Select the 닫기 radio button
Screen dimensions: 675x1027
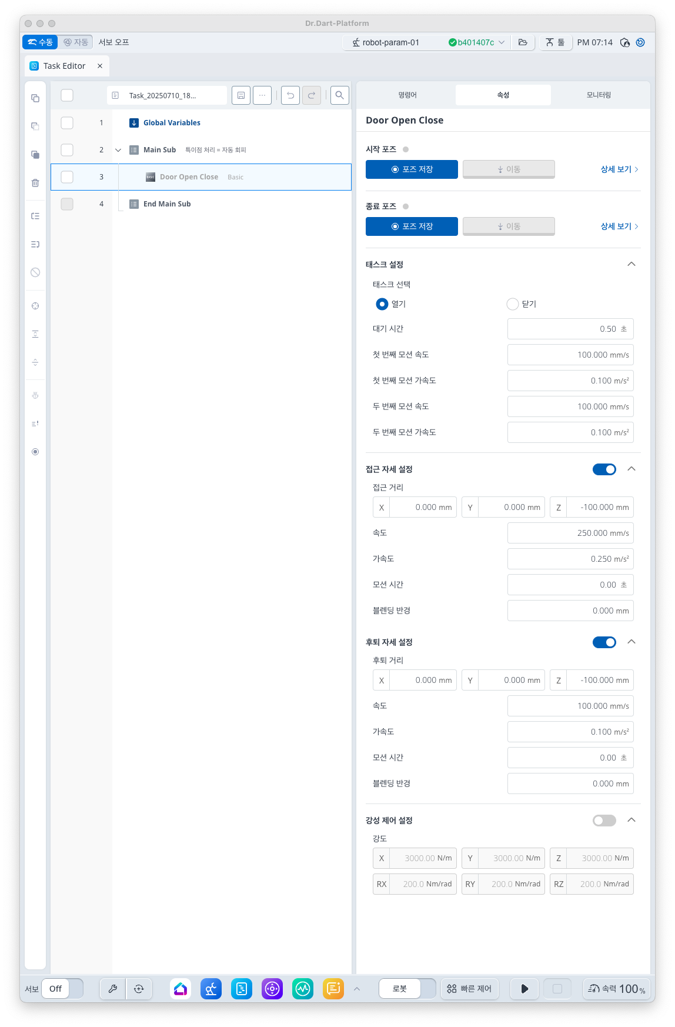coord(513,304)
